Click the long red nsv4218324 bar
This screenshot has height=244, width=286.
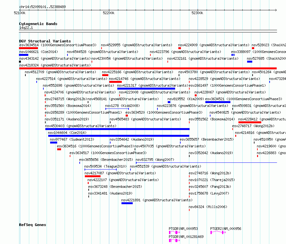pyautogui.click(x=148, y=68)
